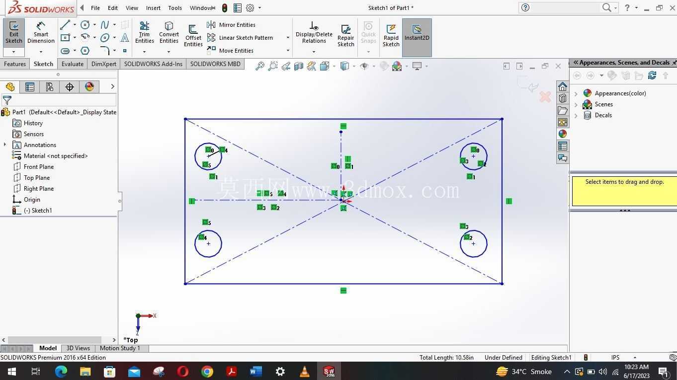Select the Spline sketch tool

[x=105, y=25]
